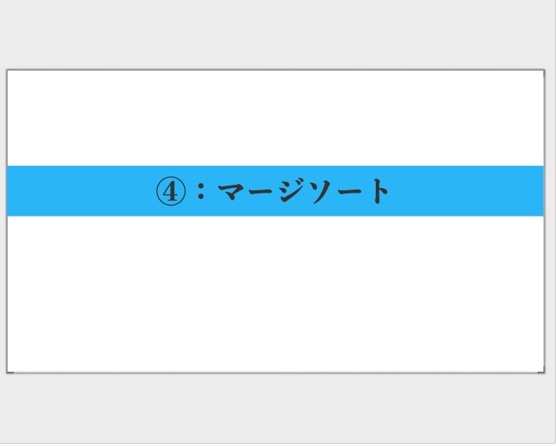Click the マ character in the title
The image size is (556, 446).
(x=232, y=192)
